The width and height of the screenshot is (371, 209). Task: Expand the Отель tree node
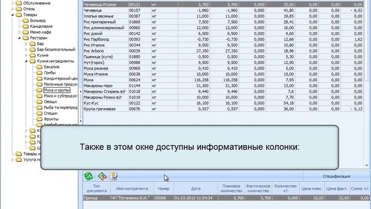(x=13, y=9)
